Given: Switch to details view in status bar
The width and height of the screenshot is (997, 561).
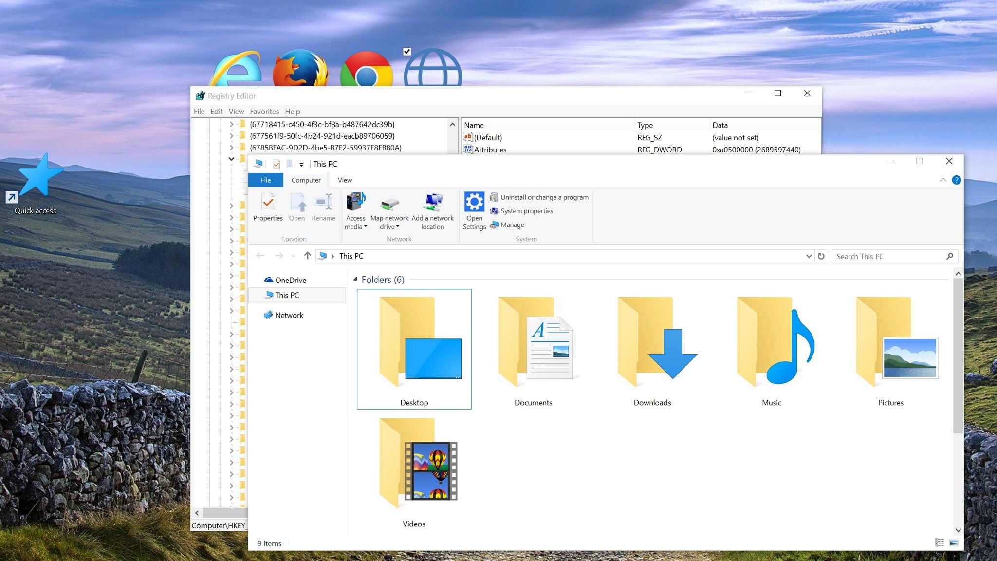Looking at the screenshot, I should pos(939,543).
